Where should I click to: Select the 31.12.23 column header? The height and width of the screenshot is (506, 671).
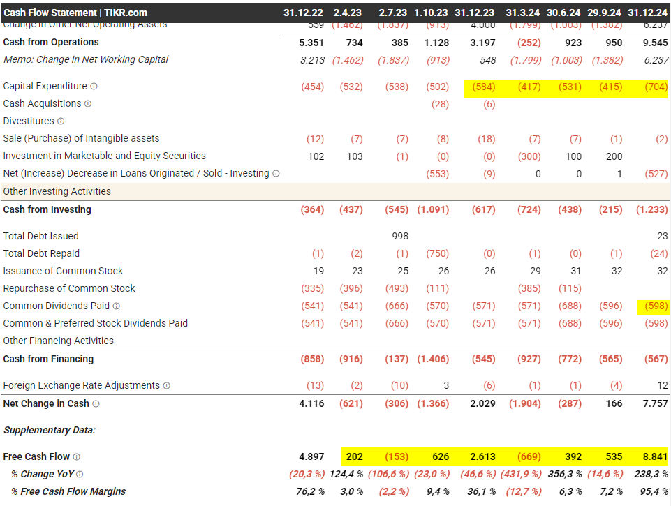coord(475,13)
